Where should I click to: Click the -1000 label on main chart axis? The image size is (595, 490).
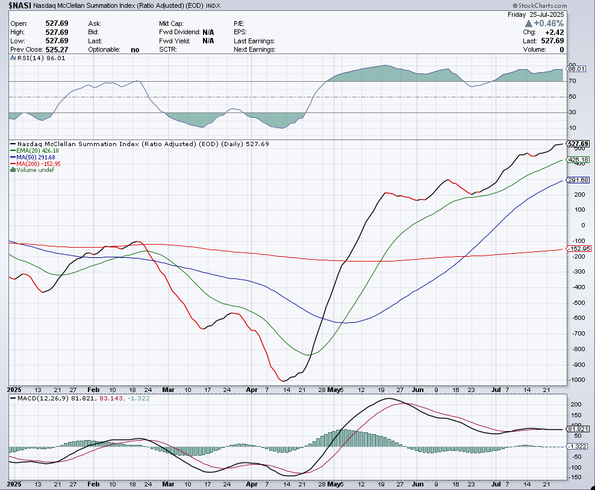578,380
